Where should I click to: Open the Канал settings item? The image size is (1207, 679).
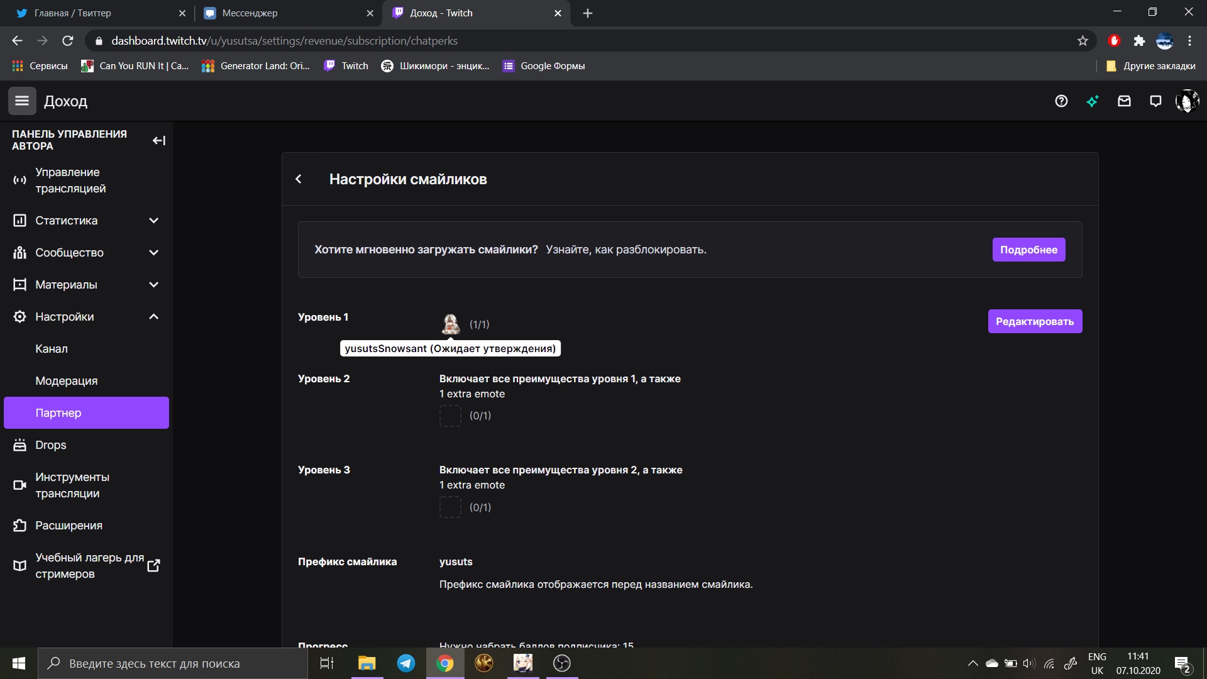click(x=86, y=349)
